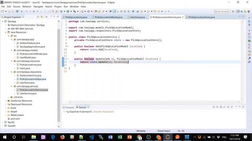252x141 pixels.
Task: Open the New file dropdown arrow
Action: coord(6,11)
